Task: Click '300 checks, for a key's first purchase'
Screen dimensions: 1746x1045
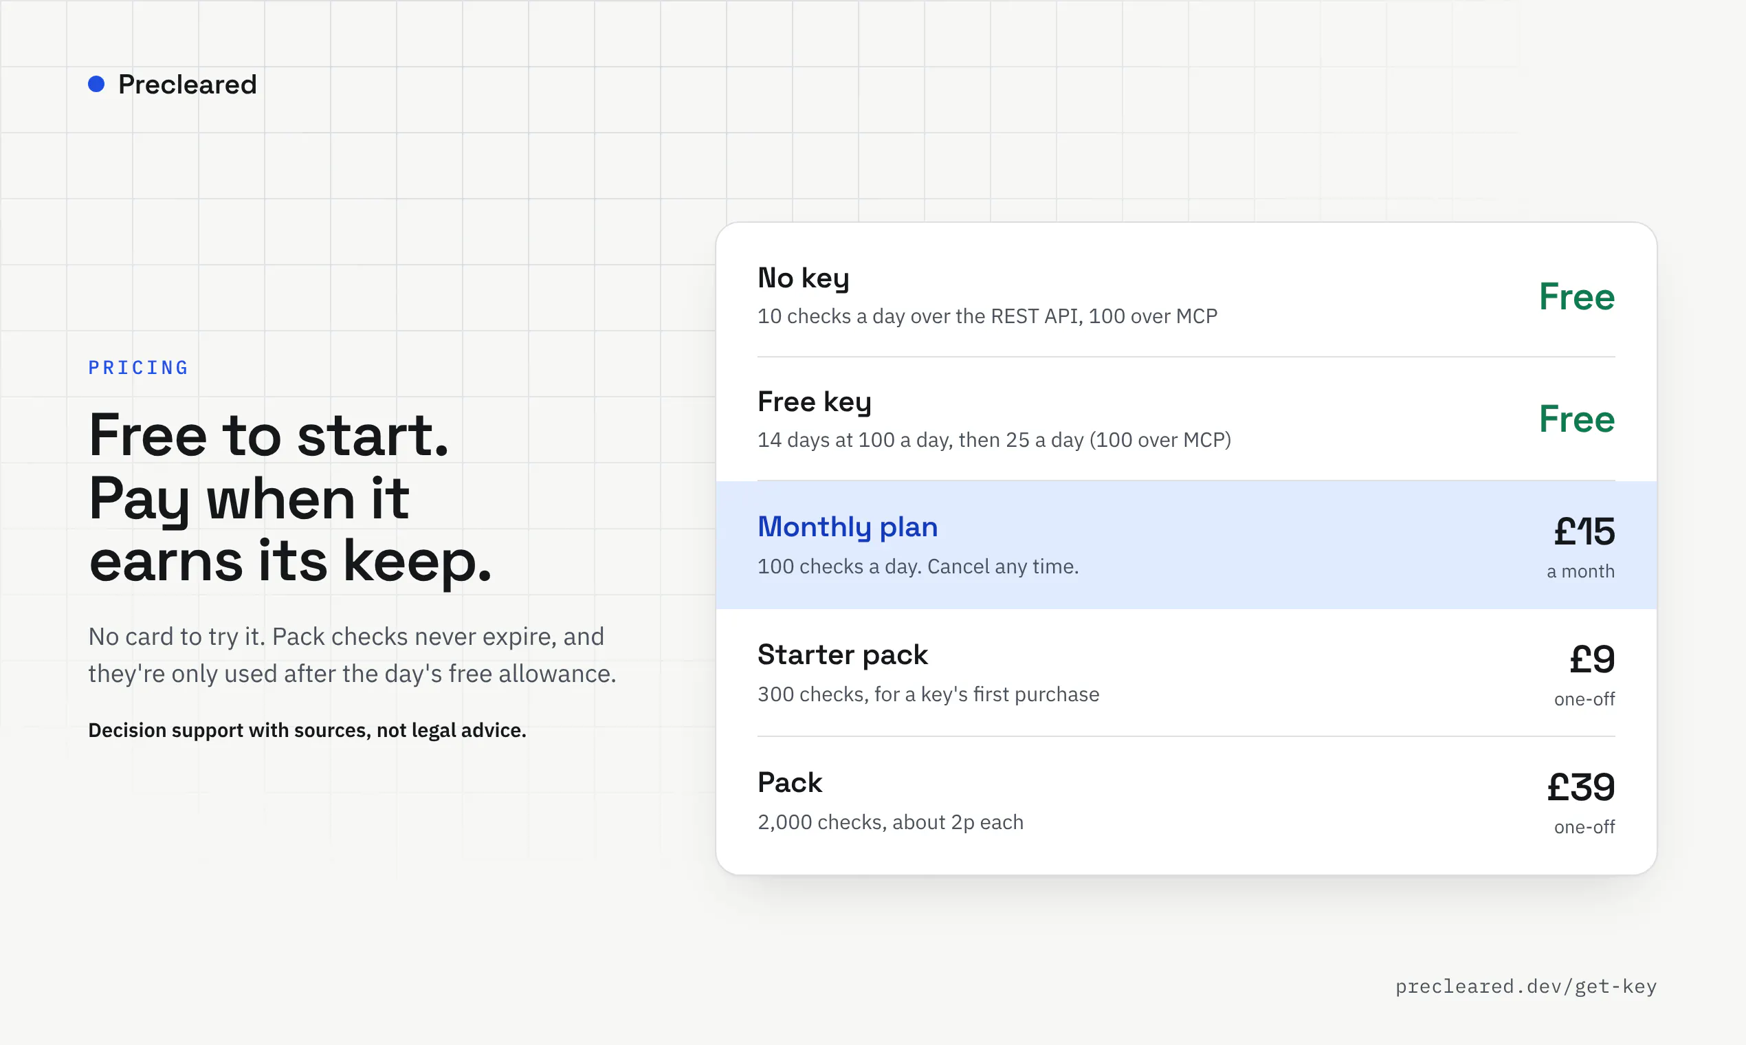Action: coord(928,694)
